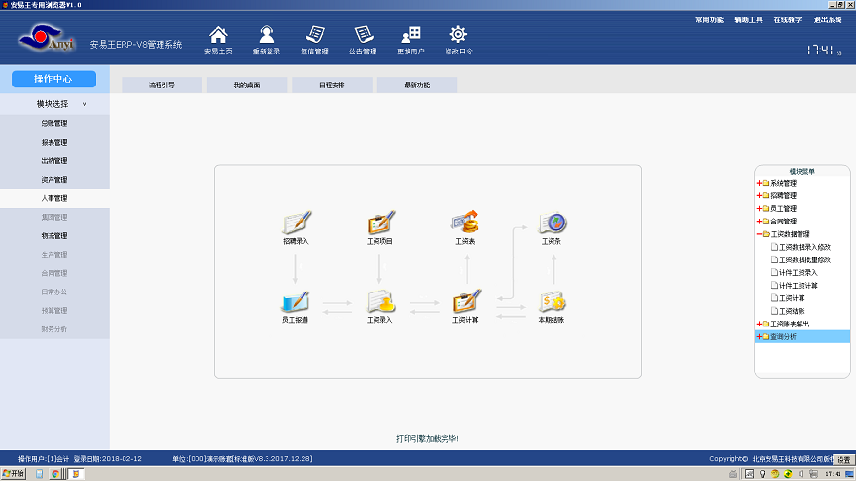Expand highlighted 查询分析 folder
Viewport: 856px width, 481px height.
coord(759,336)
